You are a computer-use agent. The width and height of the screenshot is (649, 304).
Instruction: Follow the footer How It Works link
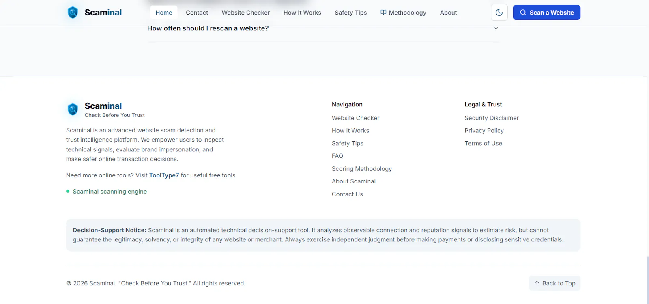pyautogui.click(x=350, y=131)
